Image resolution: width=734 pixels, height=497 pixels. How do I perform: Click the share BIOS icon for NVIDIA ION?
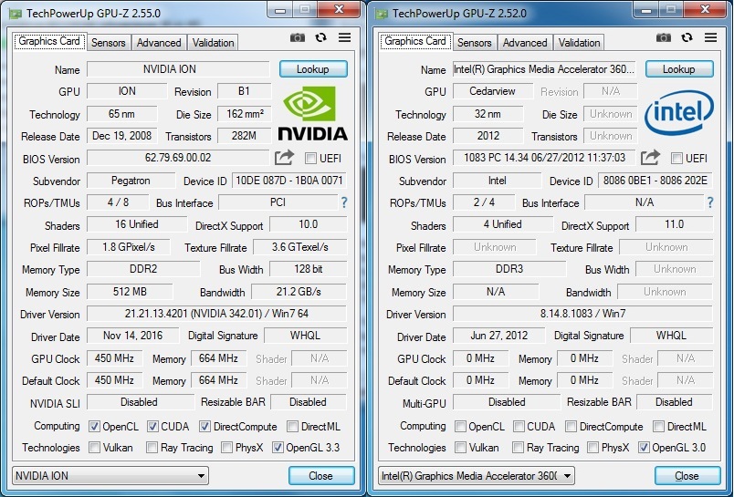284,158
